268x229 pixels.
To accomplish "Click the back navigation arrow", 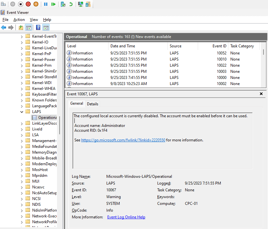I will pyautogui.click(x=3, y=27).
